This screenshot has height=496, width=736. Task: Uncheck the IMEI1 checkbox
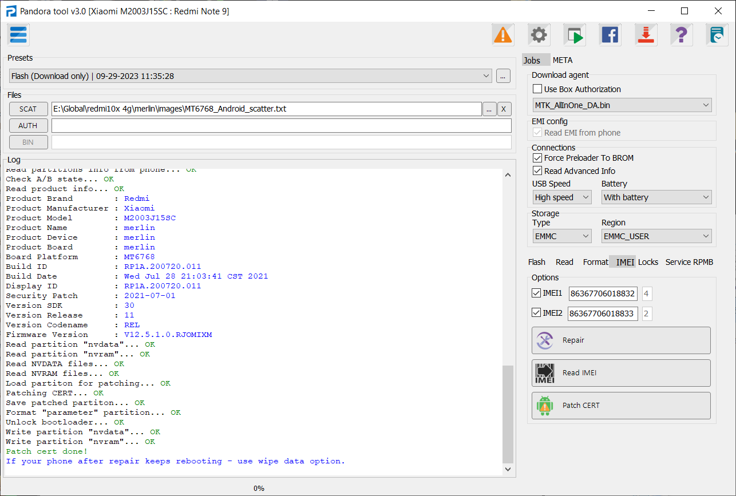536,293
